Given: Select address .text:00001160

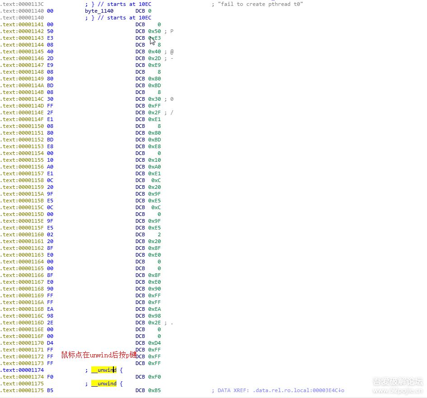Looking at the screenshot, I should pos(22,234).
